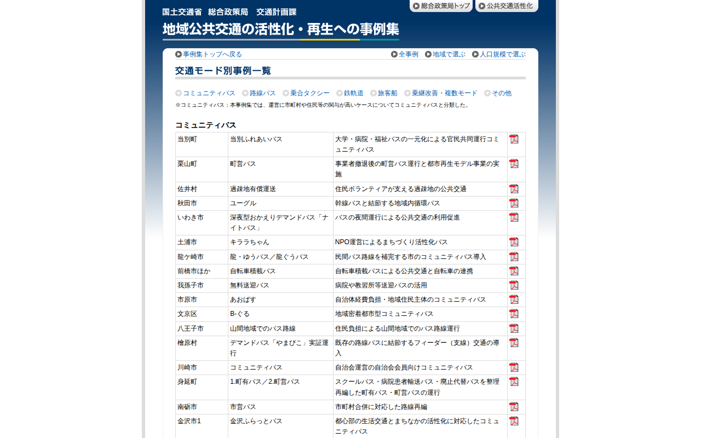
Task: Select the いわき市 cell
Action: coord(202,223)
